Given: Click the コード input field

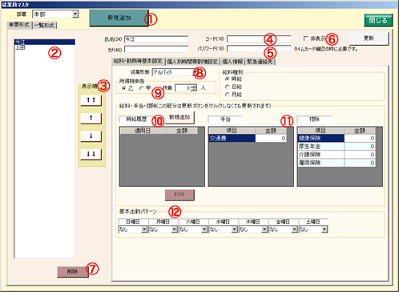Looking at the screenshot, I should (259, 39).
